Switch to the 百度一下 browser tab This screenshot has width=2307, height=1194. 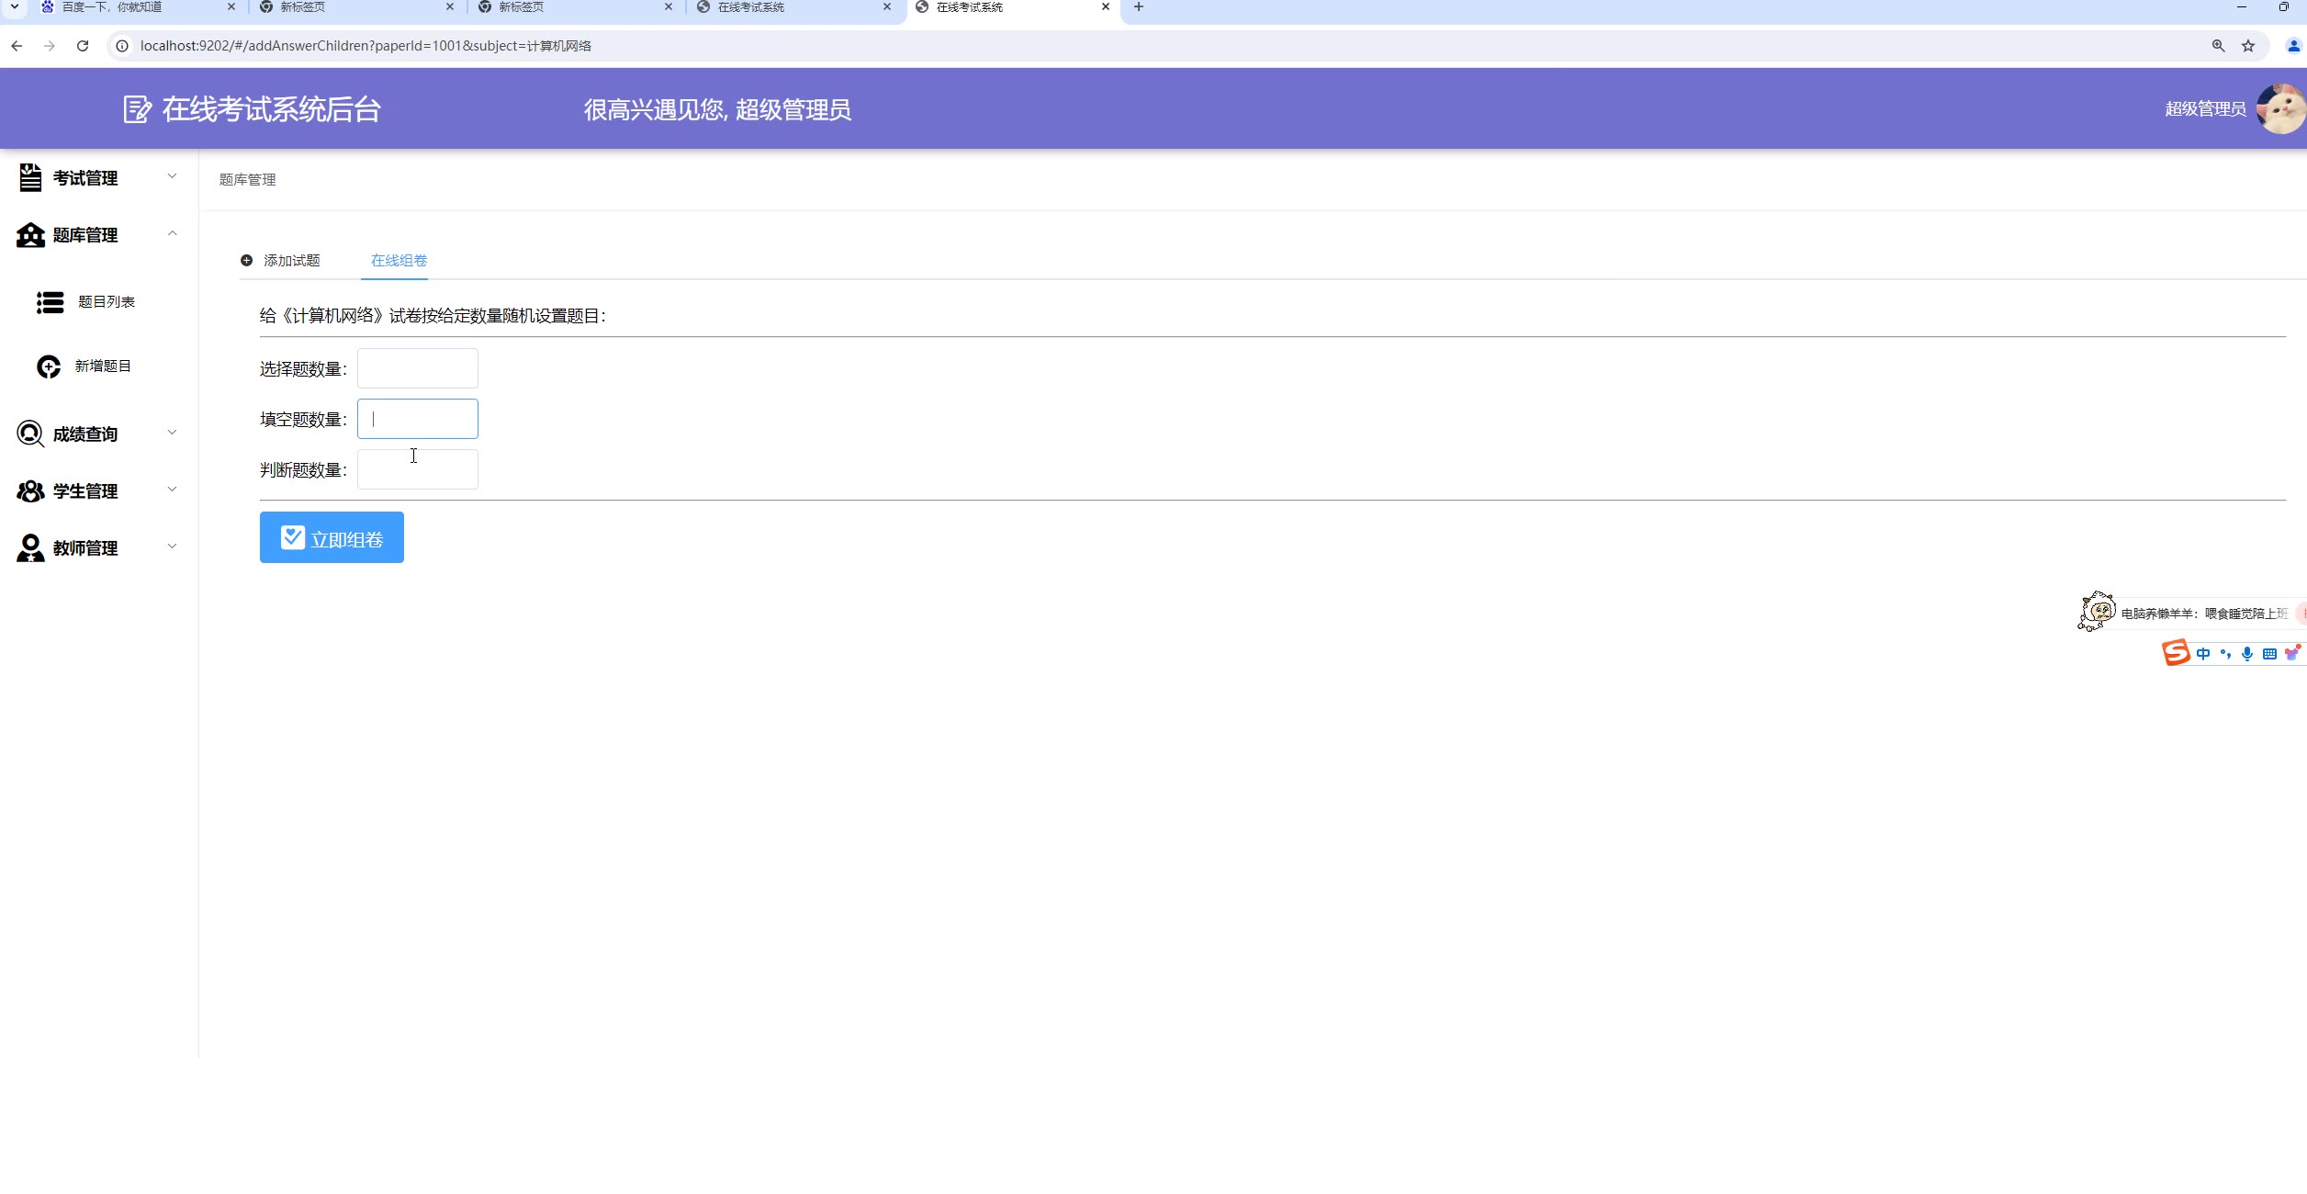pyautogui.click(x=138, y=8)
